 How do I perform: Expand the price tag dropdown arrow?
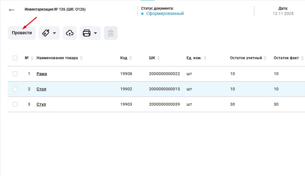[x=54, y=33]
